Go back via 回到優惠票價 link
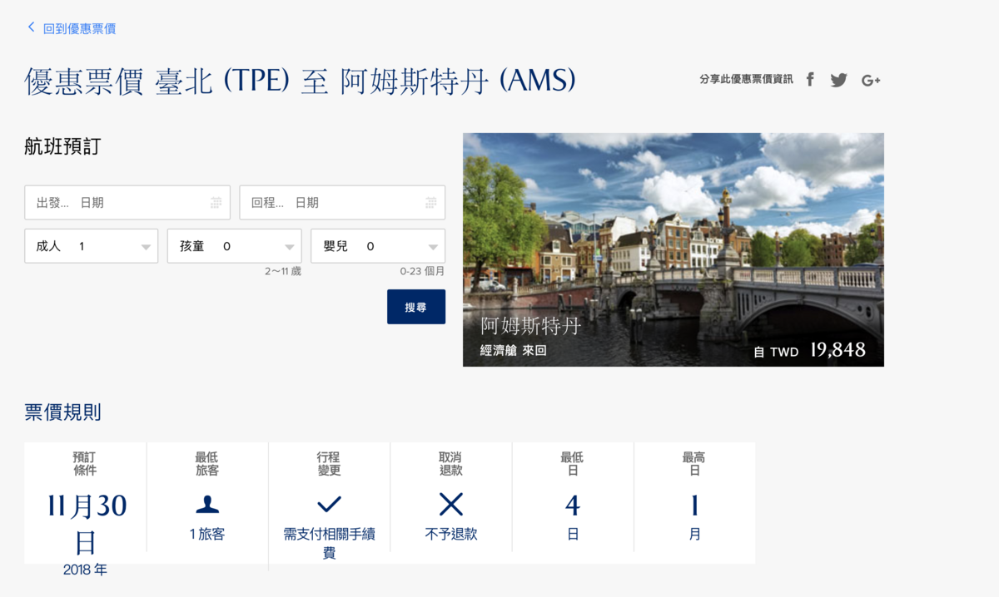The image size is (999, 597). click(79, 28)
